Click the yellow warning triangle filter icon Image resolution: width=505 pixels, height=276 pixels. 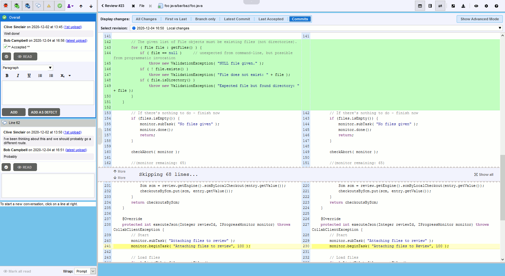click(49, 6)
